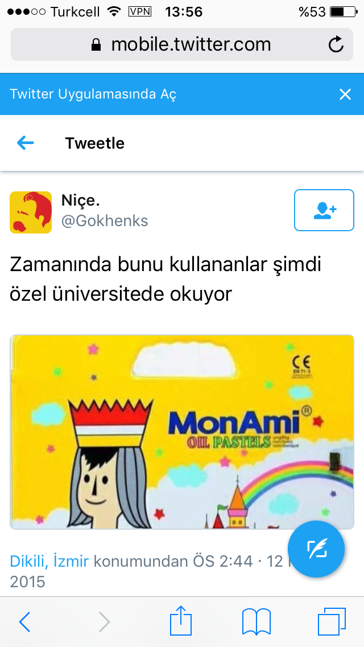Enlarge the MonAmi Oil Pastels image
Viewport: 364px width, 647px height.
click(x=182, y=432)
